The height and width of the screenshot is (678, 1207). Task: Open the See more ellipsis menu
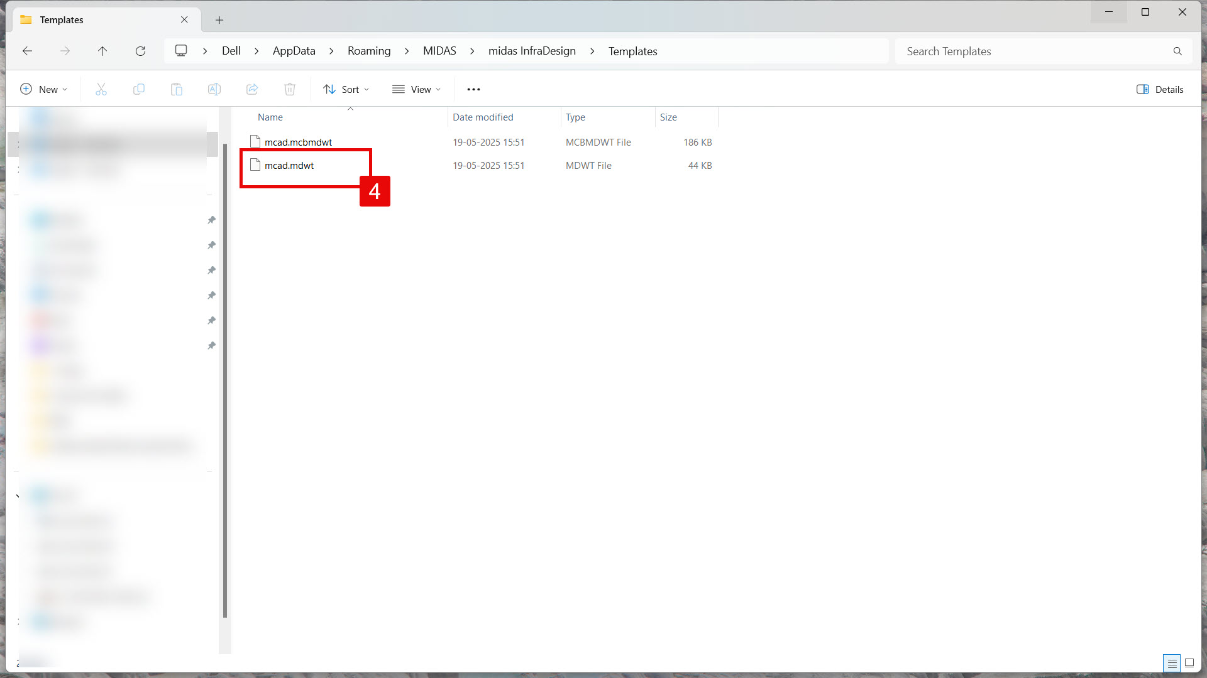473,89
